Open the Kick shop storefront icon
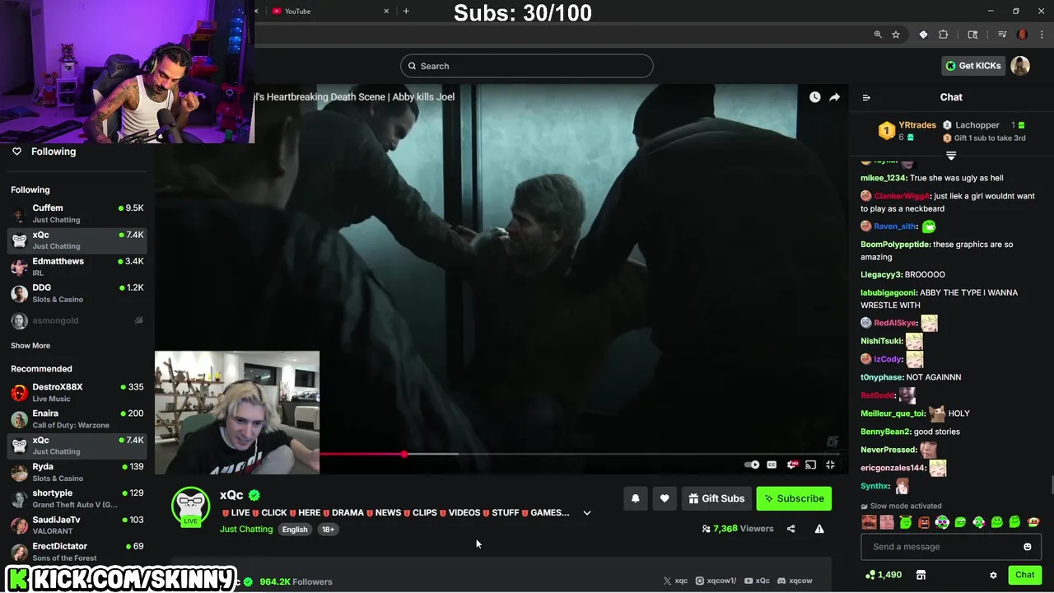 921,575
